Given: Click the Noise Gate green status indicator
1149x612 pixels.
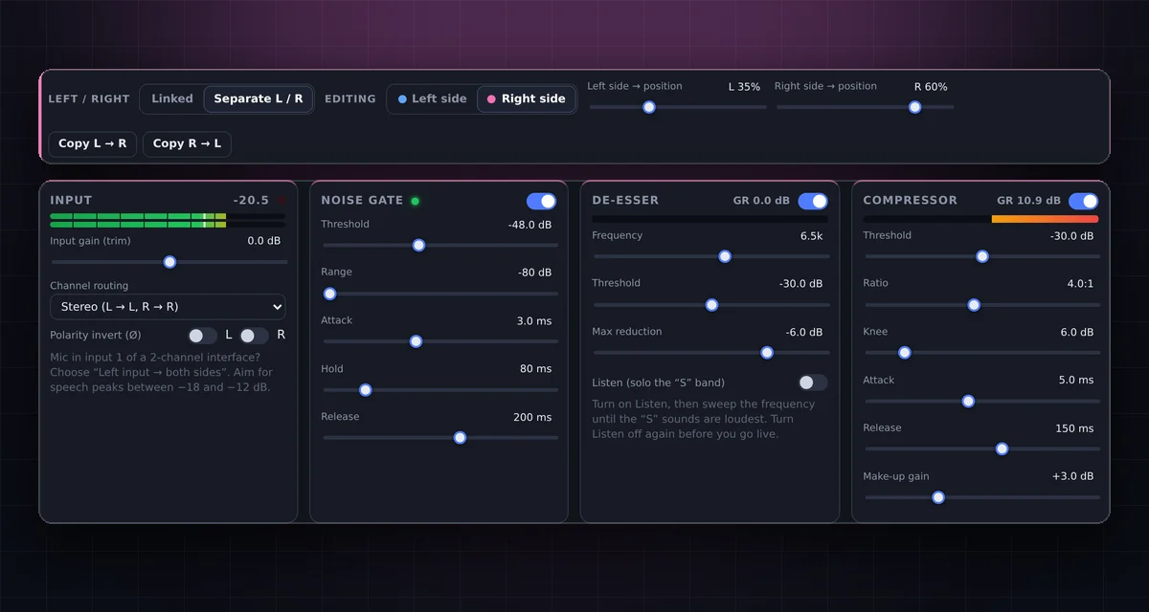Looking at the screenshot, I should point(416,201).
